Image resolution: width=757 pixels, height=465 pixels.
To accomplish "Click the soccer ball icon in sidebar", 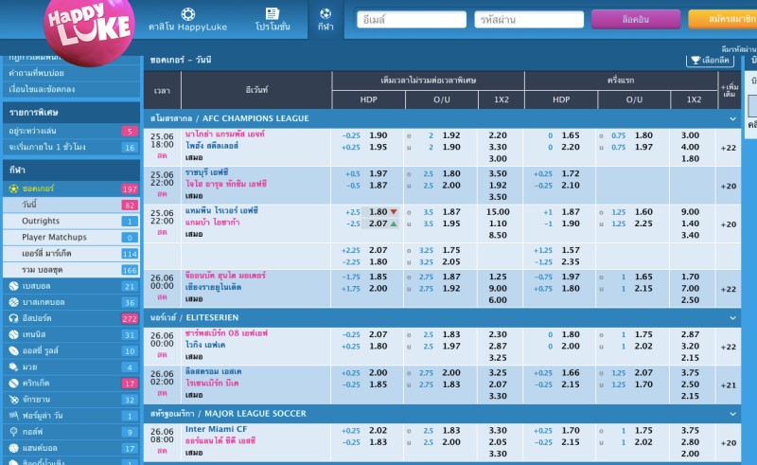I will click(x=13, y=188).
